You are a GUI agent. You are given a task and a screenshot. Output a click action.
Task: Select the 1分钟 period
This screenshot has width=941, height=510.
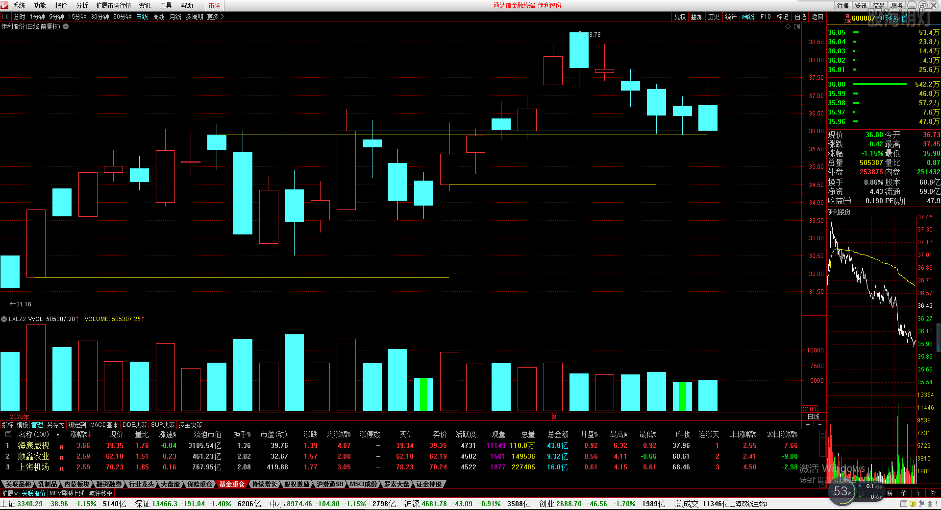(38, 17)
